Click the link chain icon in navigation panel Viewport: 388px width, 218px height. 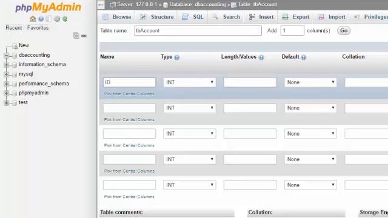tap(84, 36)
